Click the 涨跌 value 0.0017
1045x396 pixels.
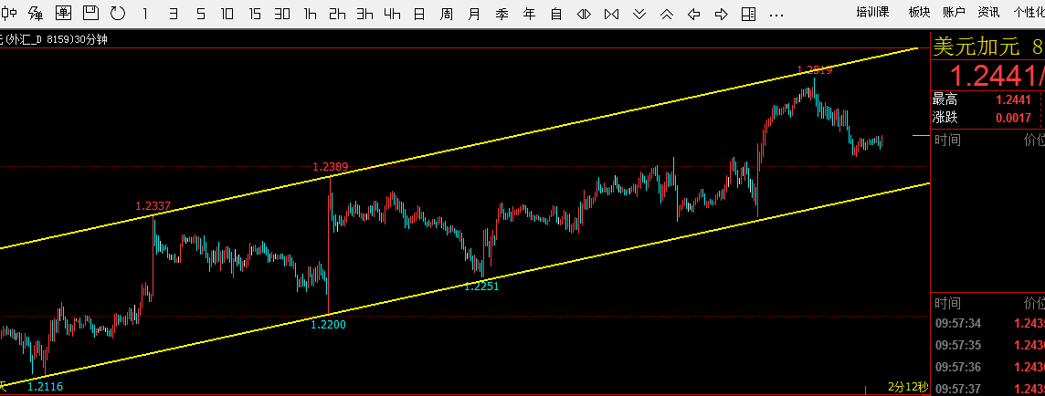coord(1014,118)
